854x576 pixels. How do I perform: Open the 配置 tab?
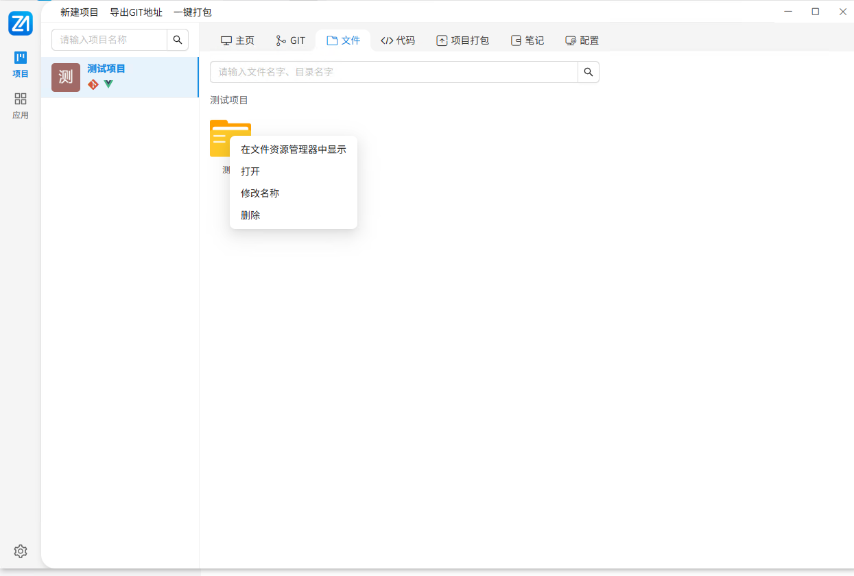[581, 40]
